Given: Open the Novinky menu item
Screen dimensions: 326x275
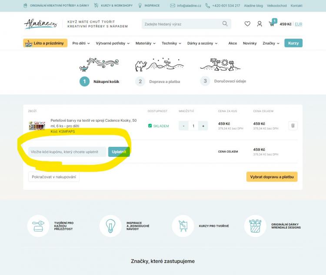Looking at the screenshot, I should tap(249, 43).
